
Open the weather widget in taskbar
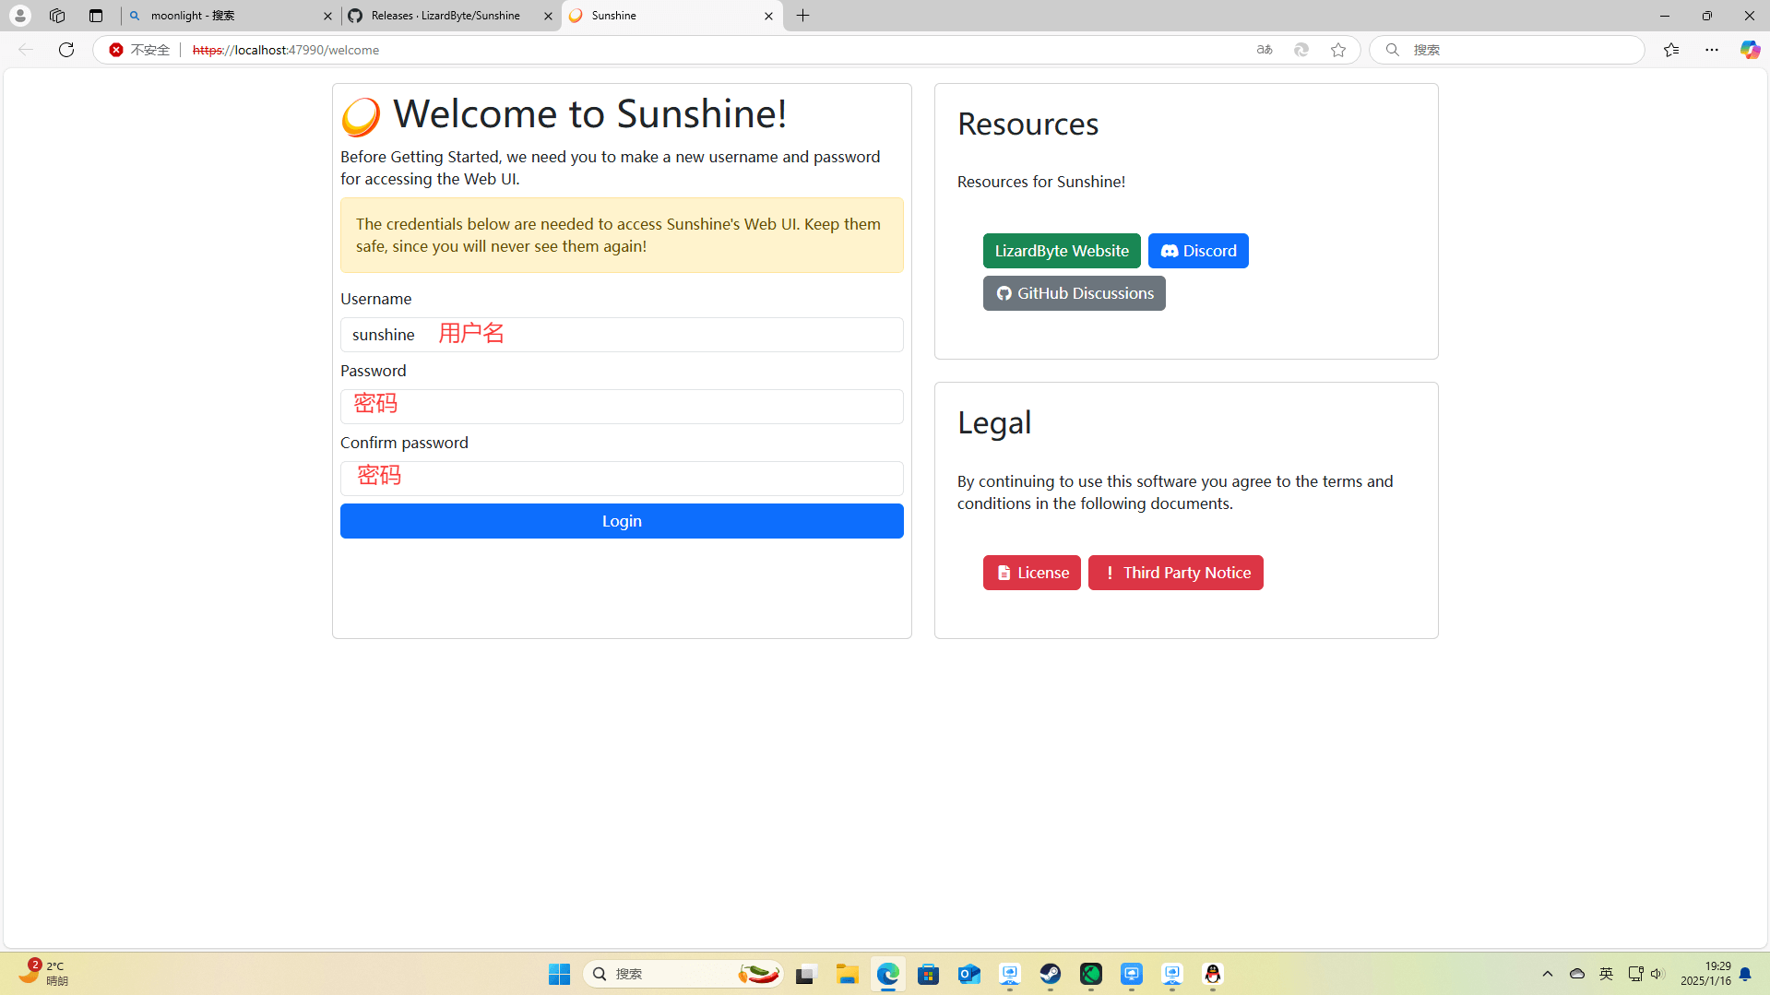(x=42, y=973)
